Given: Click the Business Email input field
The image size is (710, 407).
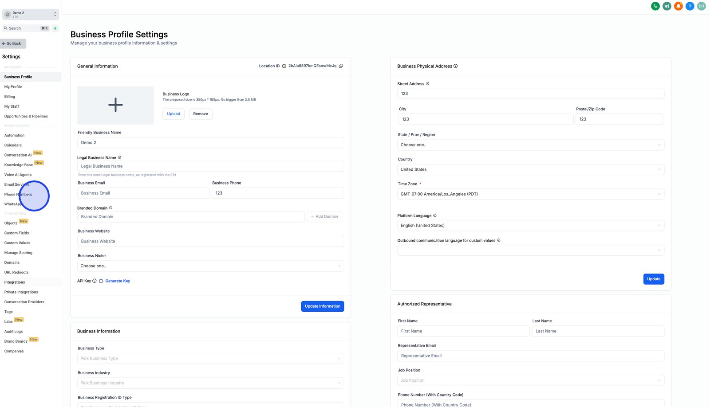Looking at the screenshot, I should (143, 193).
